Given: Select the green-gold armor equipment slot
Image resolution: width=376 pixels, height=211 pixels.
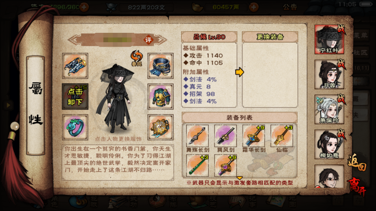Looking at the screenshot, I should point(160,97).
